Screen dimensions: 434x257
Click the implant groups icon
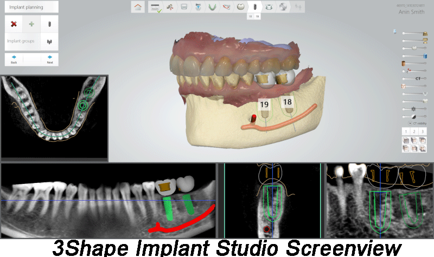pos(49,42)
